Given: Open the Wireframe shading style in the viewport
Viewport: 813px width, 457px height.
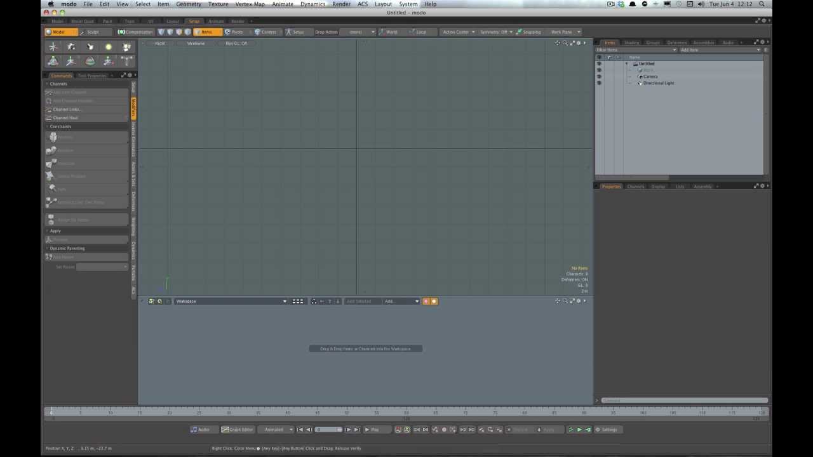Looking at the screenshot, I should (196, 43).
